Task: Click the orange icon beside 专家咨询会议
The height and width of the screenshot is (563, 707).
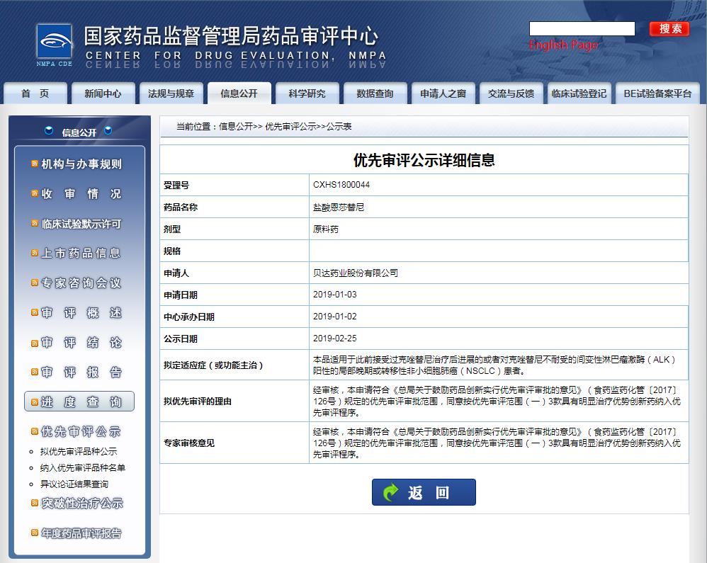Action: point(35,283)
